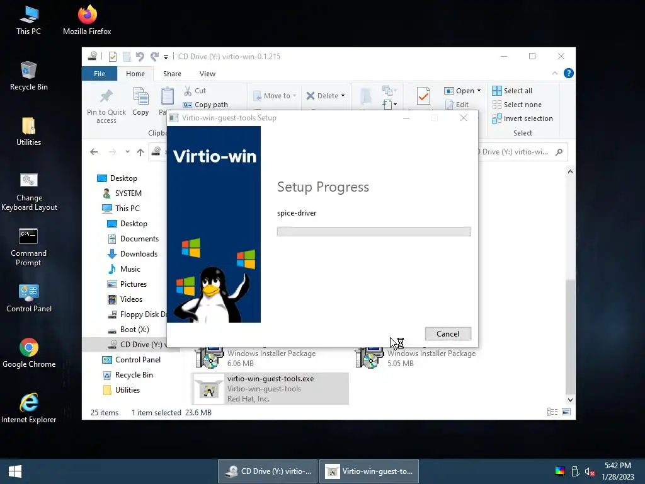Viewport: 645px width, 484px height.
Task: Launch Internet Explorer from desktop
Action: [x=29, y=408]
